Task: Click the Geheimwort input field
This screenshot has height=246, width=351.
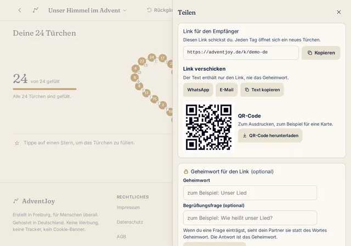Action: (x=250, y=192)
